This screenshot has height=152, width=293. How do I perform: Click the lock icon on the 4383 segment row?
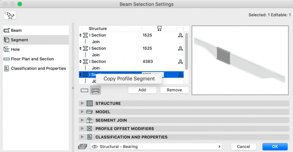(180, 62)
